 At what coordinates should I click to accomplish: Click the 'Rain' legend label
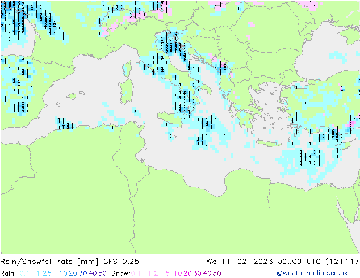(x=7, y=273)
